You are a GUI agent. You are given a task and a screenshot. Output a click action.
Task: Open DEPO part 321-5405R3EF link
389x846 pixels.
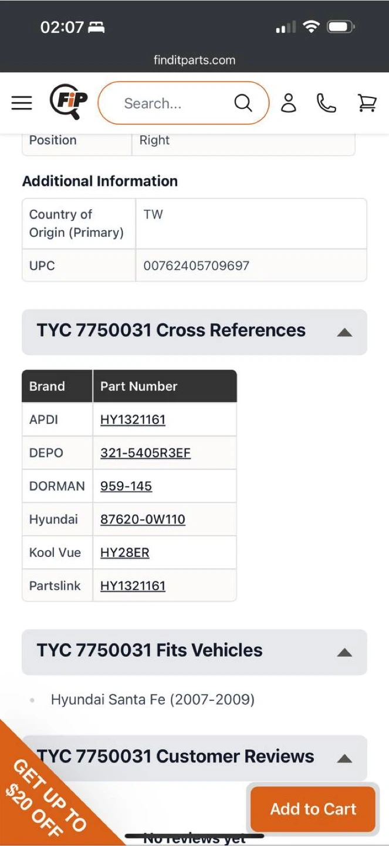tap(146, 453)
